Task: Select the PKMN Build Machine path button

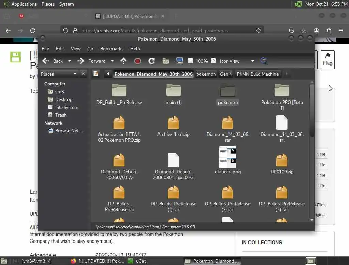Action: click(258, 74)
